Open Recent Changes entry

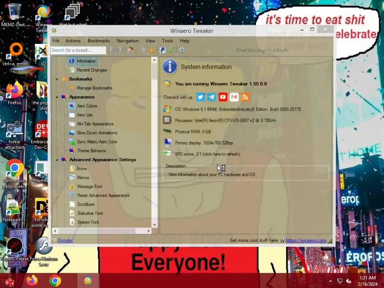pyautogui.click(x=91, y=70)
